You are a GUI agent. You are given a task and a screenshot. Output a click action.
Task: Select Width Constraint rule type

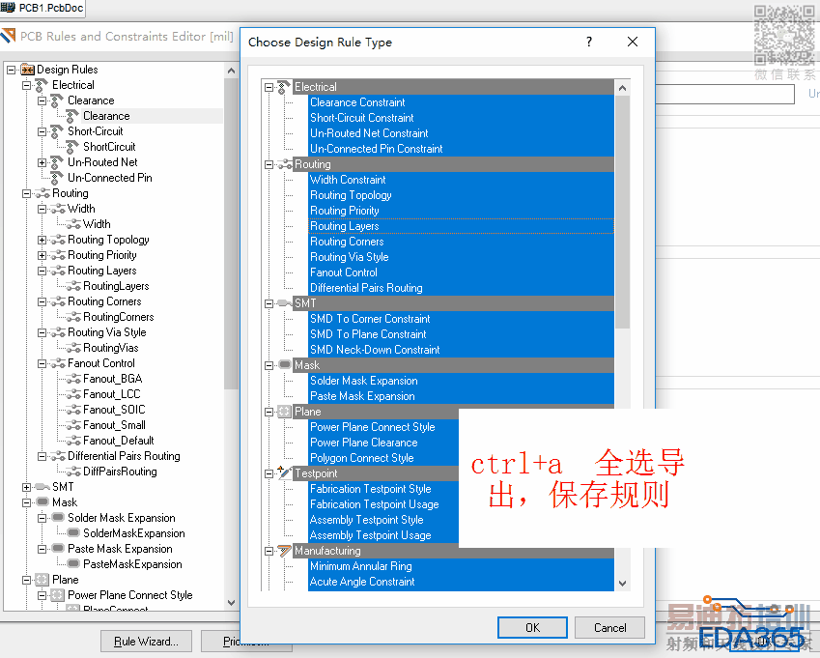click(461, 180)
